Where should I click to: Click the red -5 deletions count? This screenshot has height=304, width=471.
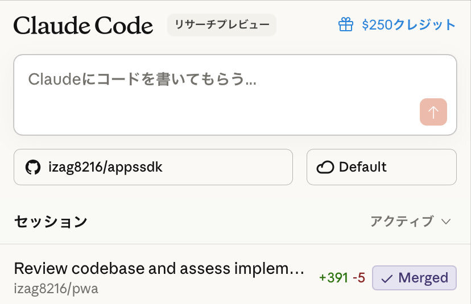point(358,278)
